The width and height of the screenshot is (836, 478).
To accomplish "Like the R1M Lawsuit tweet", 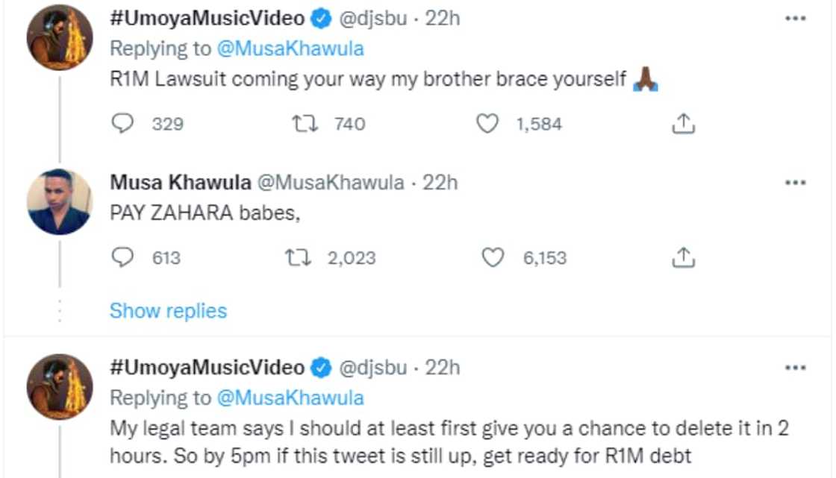I will (487, 124).
